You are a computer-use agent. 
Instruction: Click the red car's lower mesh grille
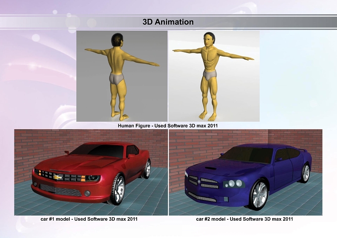[60, 190]
